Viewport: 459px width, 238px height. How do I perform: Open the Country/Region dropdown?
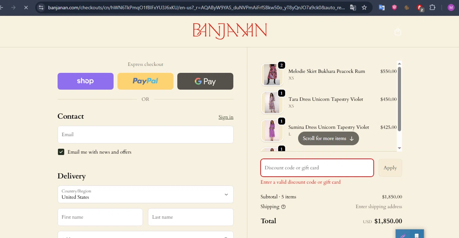145,194
